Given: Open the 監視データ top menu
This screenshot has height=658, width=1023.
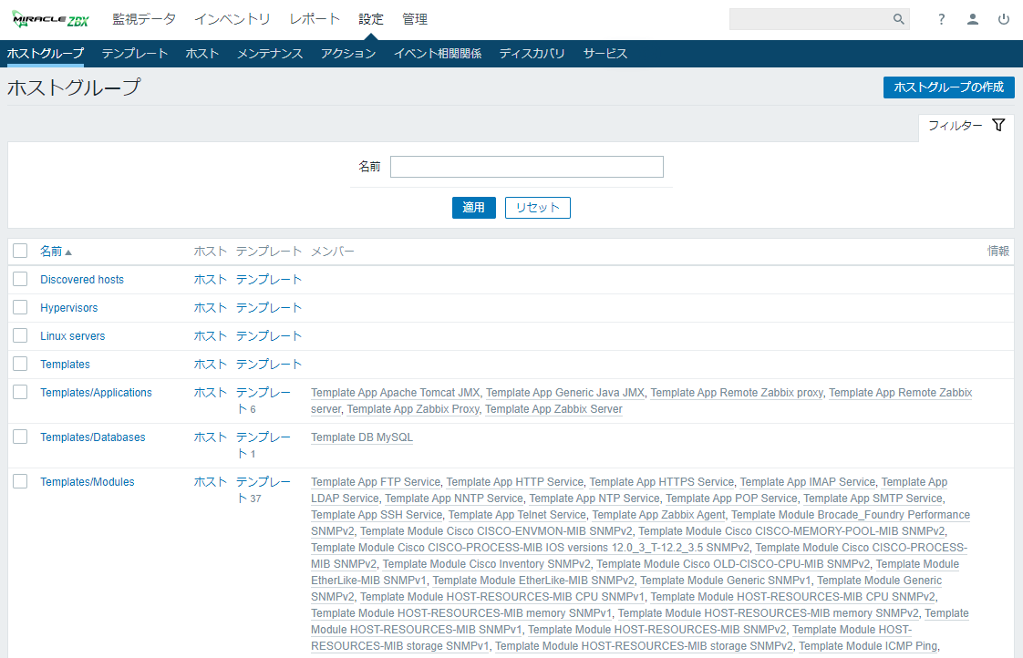Looking at the screenshot, I should pyautogui.click(x=144, y=19).
